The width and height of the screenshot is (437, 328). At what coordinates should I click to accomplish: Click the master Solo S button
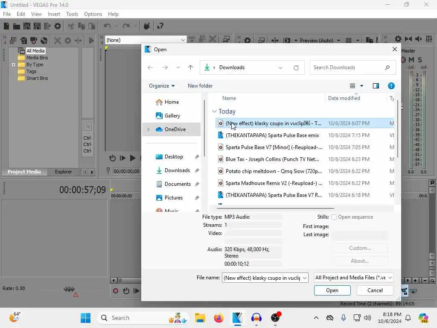pos(420,60)
